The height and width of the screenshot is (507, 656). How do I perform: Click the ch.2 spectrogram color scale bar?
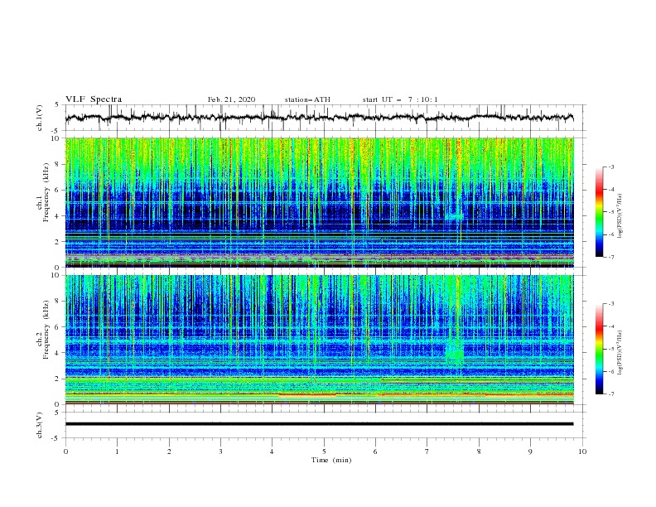pyautogui.click(x=599, y=349)
